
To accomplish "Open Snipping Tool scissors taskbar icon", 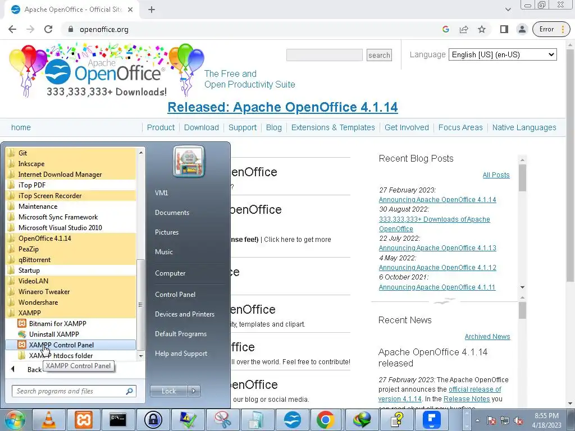I will [x=222, y=420].
